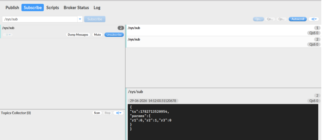Open the /sys/sub subscription color picker
The image size is (322, 140).
pyautogui.click(x=8, y=35)
